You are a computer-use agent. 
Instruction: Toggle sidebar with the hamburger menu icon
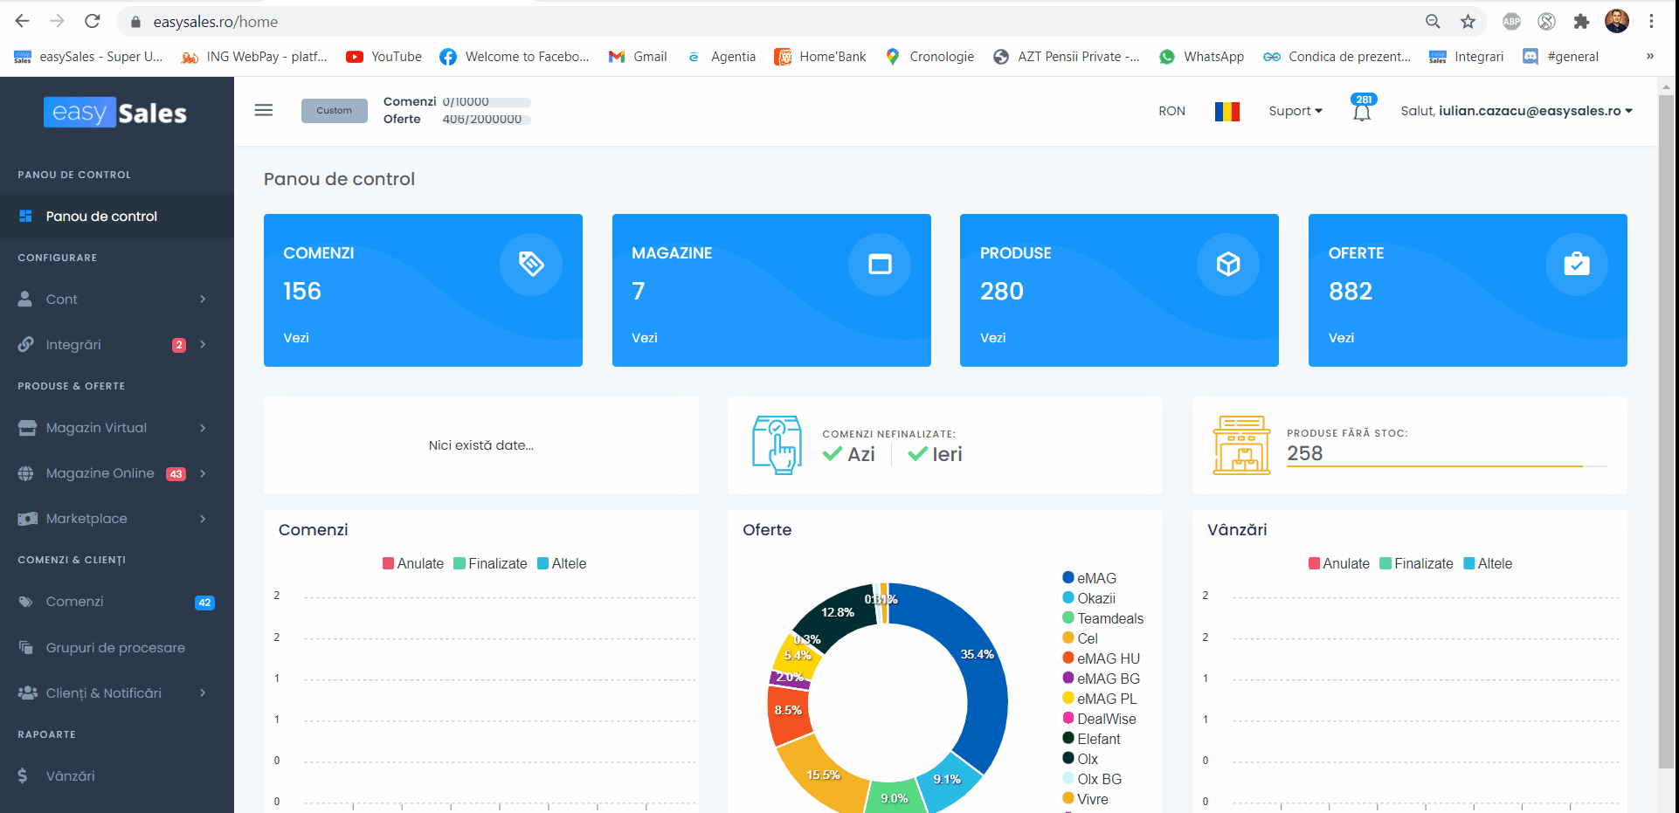[264, 110]
